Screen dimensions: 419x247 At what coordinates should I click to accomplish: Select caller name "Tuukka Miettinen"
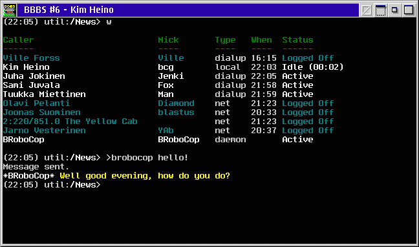coord(45,94)
